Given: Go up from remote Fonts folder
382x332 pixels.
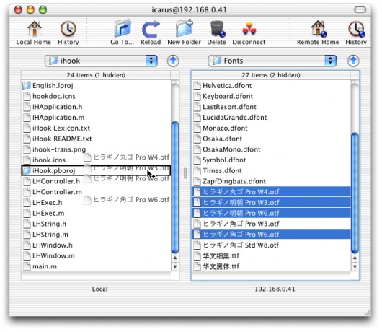Looking at the screenshot, I should coord(353,61).
